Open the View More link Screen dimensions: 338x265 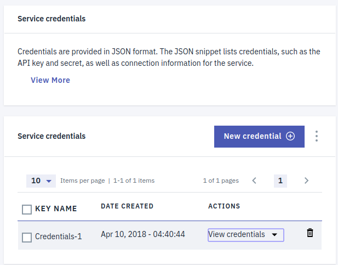click(x=50, y=80)
